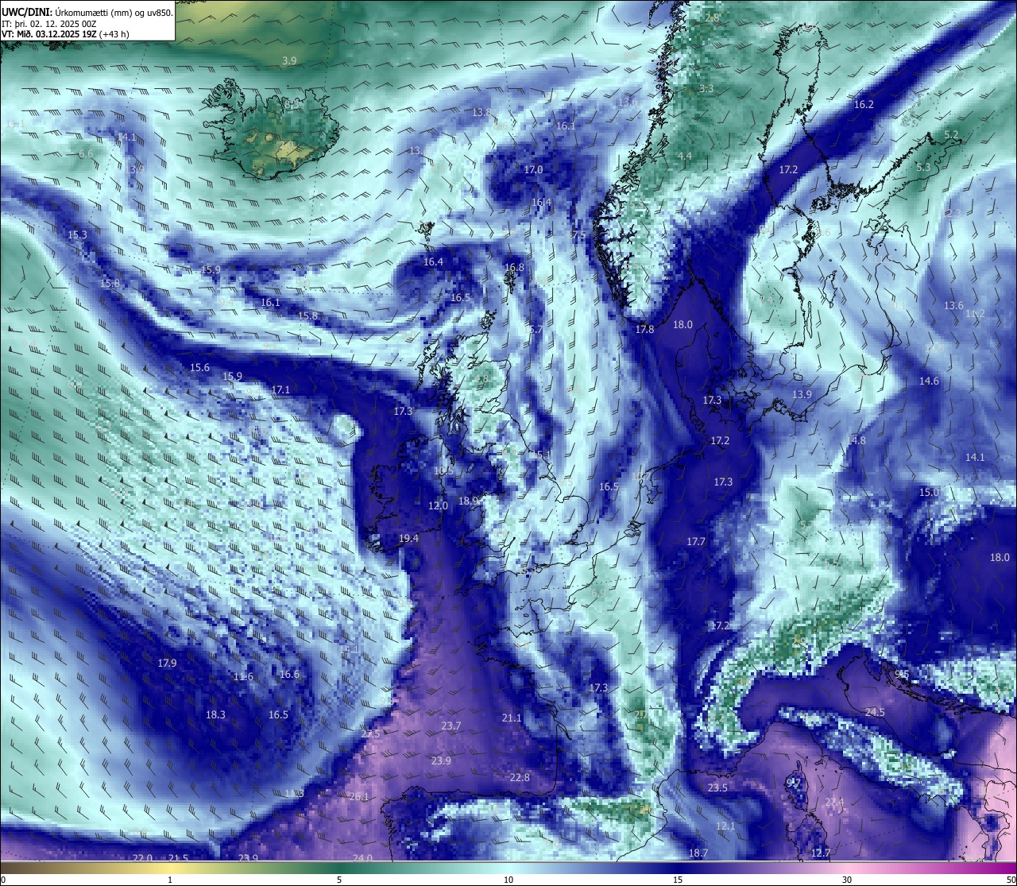1017x886 pixels.
Task: Click the 18.9 value label
Action: pyautogui.click(x=469, y=501)
